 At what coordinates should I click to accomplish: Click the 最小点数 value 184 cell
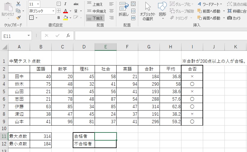(x=41, y=144)
